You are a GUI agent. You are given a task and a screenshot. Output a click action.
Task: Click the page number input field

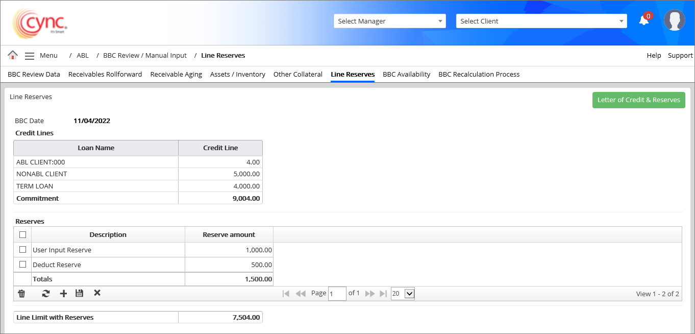point(337,294)
